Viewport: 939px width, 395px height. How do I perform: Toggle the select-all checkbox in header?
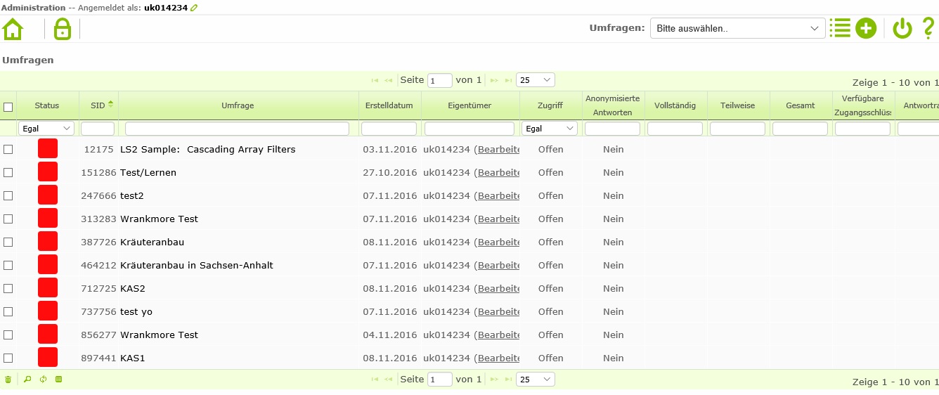[8, 107]
